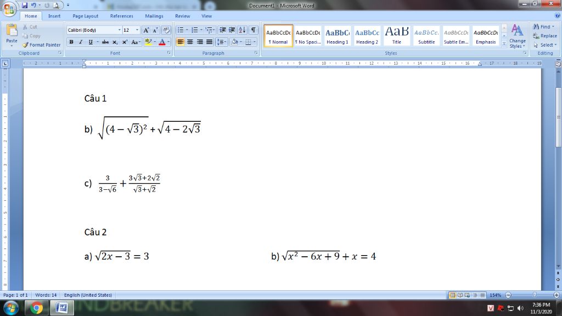This screenshot has height=316, width=562.
Task: Click Bullets list icon
Action: [x=181, y=30]
